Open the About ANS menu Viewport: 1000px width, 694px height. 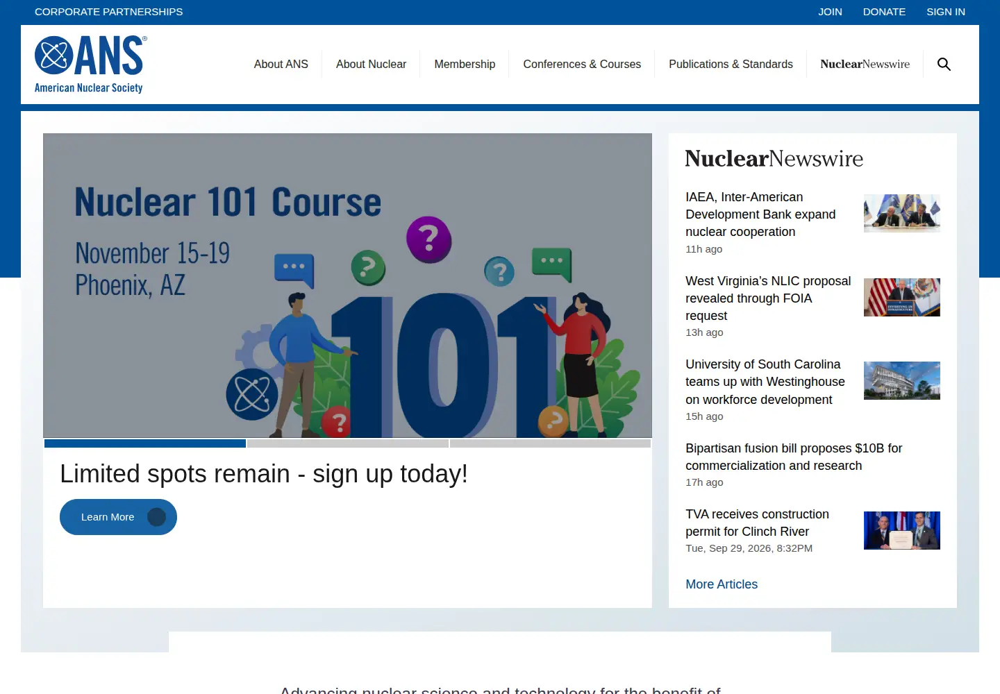tap(281, 64)
